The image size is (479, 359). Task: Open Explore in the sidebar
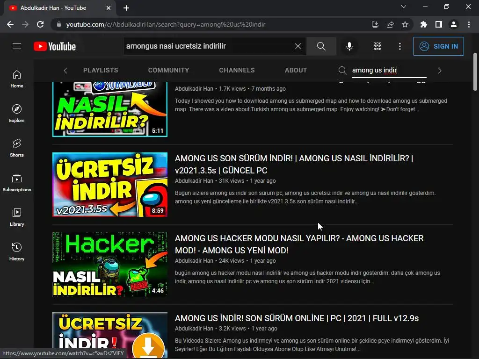pos(17,114)
